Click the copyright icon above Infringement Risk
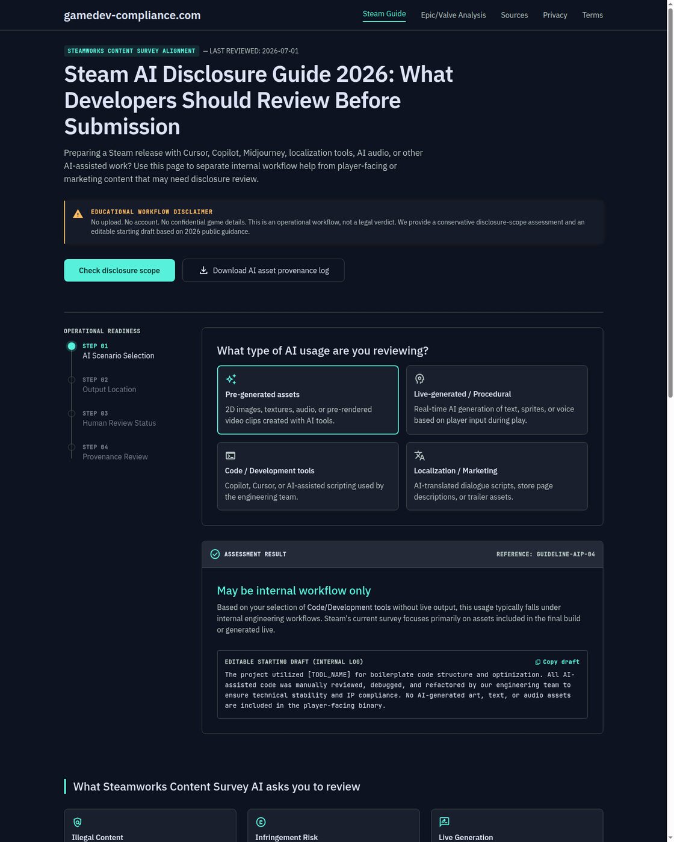Viewport: 674px width, 842px height. point(261,822)
